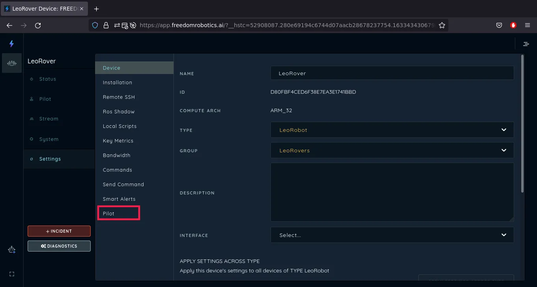Click into the NAME field containing LeoRover
This screenshot has width=537, height=287.
pyautogui.click(x=392, y=73)
